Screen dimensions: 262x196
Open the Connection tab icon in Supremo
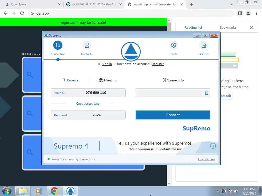[58, 45]
